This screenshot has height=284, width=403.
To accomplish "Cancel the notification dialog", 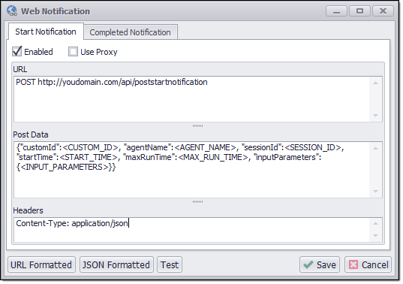I will (x=368, y=264).
